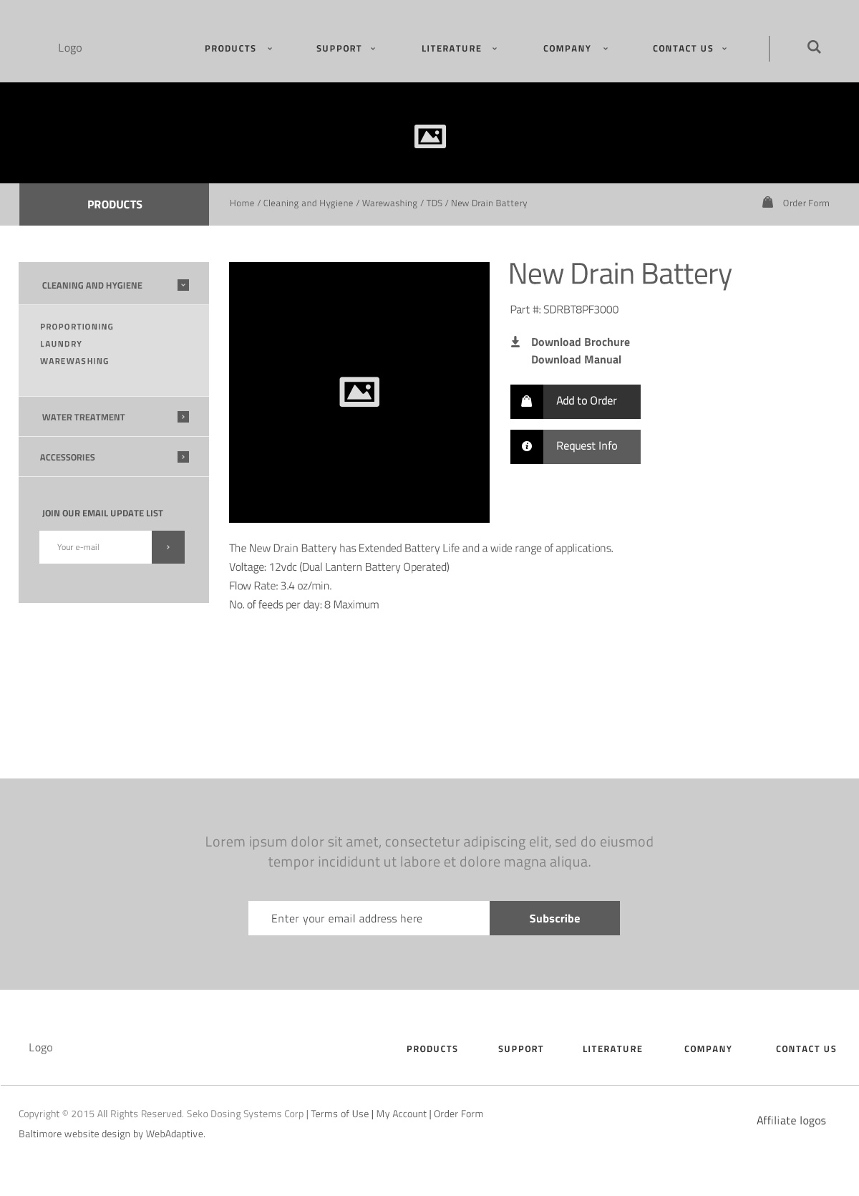This screenshot has width=859, height=1196.
Task: Open the Products menu in top navigation
Action: click(x=230, y=49)
